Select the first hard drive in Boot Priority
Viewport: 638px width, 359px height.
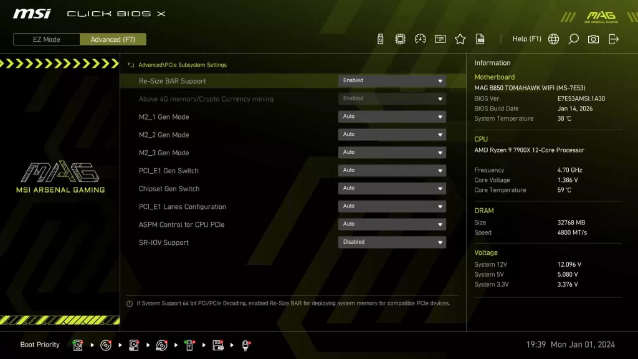tap(77, 345)
